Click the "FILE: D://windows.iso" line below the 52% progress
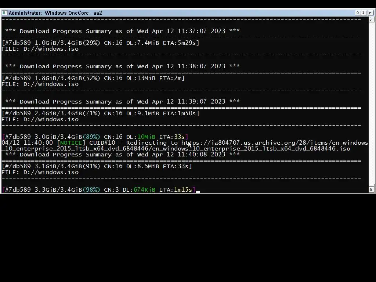 point(40,84)
